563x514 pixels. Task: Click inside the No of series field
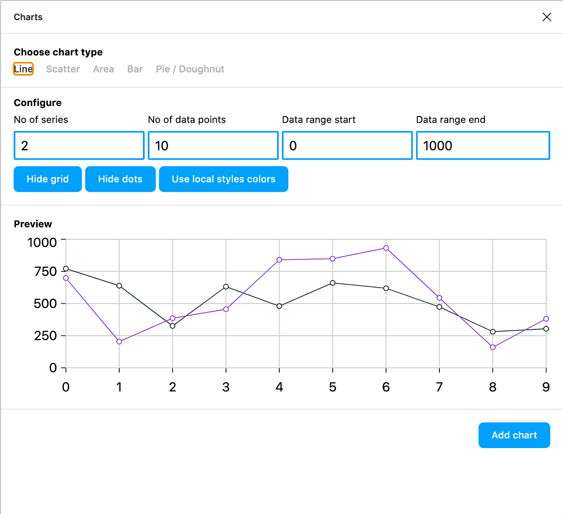click(79, 145)
